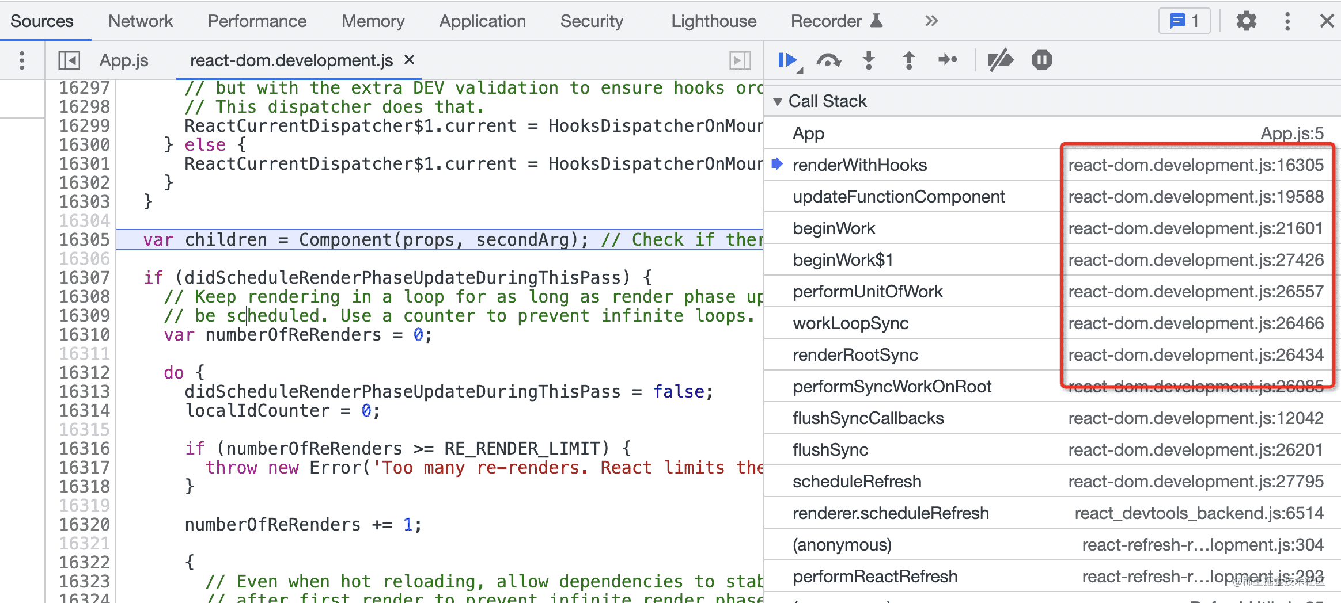Open the console issues counter
The width and height of the screenshot is (1341, 603).
[1184, 21]
